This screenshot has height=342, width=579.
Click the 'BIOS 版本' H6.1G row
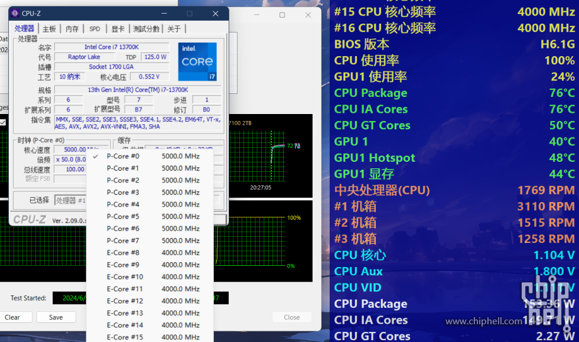tap(454, 44)
